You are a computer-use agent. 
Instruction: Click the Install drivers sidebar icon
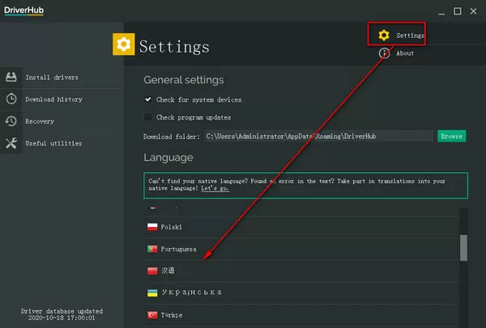[x=11, y=77]
